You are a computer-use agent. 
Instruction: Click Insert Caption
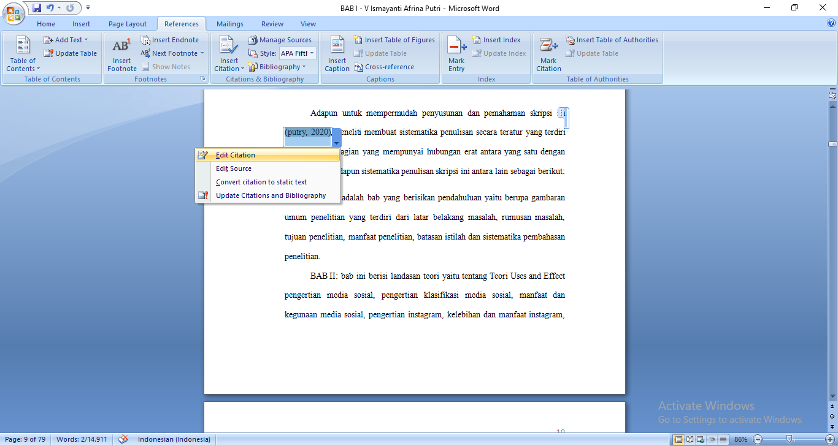[x=337, y=54]
